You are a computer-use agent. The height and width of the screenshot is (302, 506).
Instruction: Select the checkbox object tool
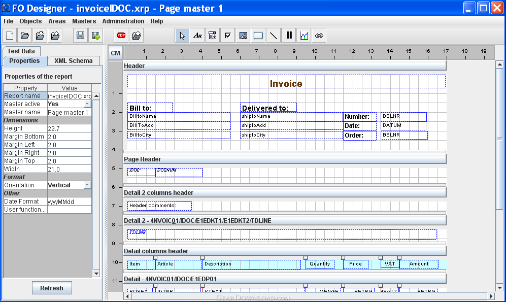point(228,36)
